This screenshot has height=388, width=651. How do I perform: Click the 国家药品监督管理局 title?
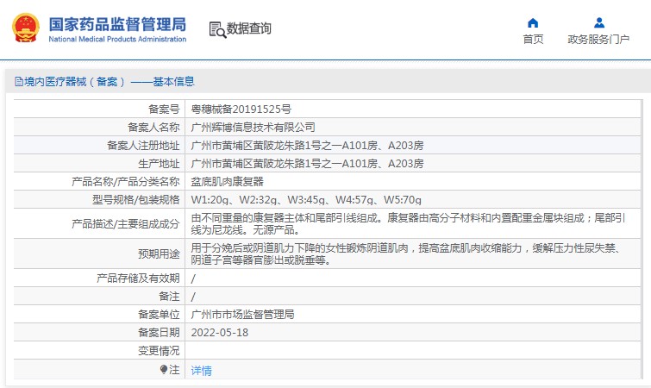(x=117, y=24)
